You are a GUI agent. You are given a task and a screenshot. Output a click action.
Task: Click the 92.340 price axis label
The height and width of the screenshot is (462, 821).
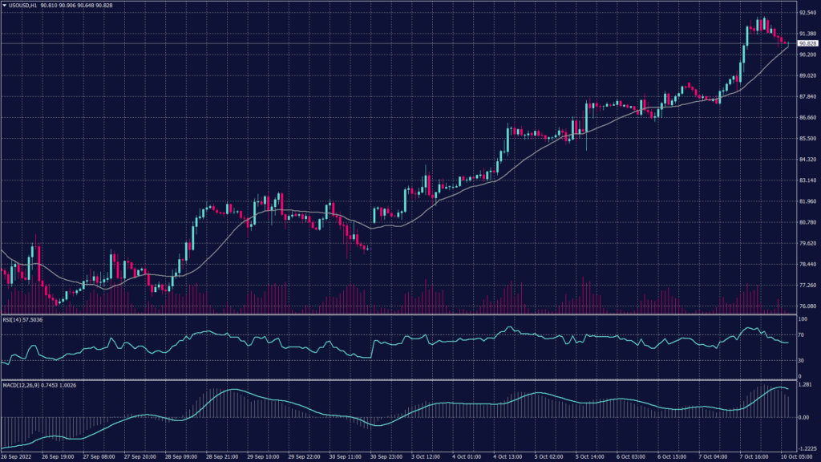807,14
